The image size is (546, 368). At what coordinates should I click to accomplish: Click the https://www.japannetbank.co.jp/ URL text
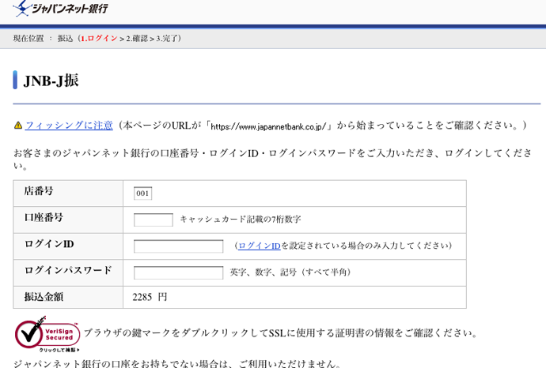[268, 126]
